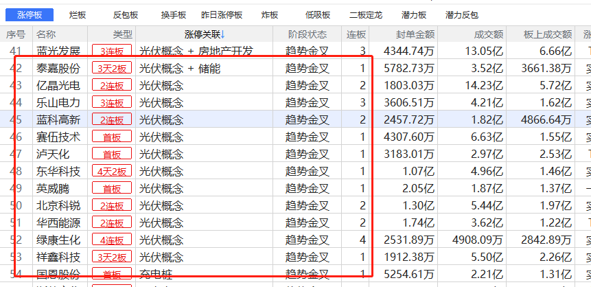Click 封单金额 2.05亿 cell
This screenshot has height=287, width=591.
coord(417,189)
